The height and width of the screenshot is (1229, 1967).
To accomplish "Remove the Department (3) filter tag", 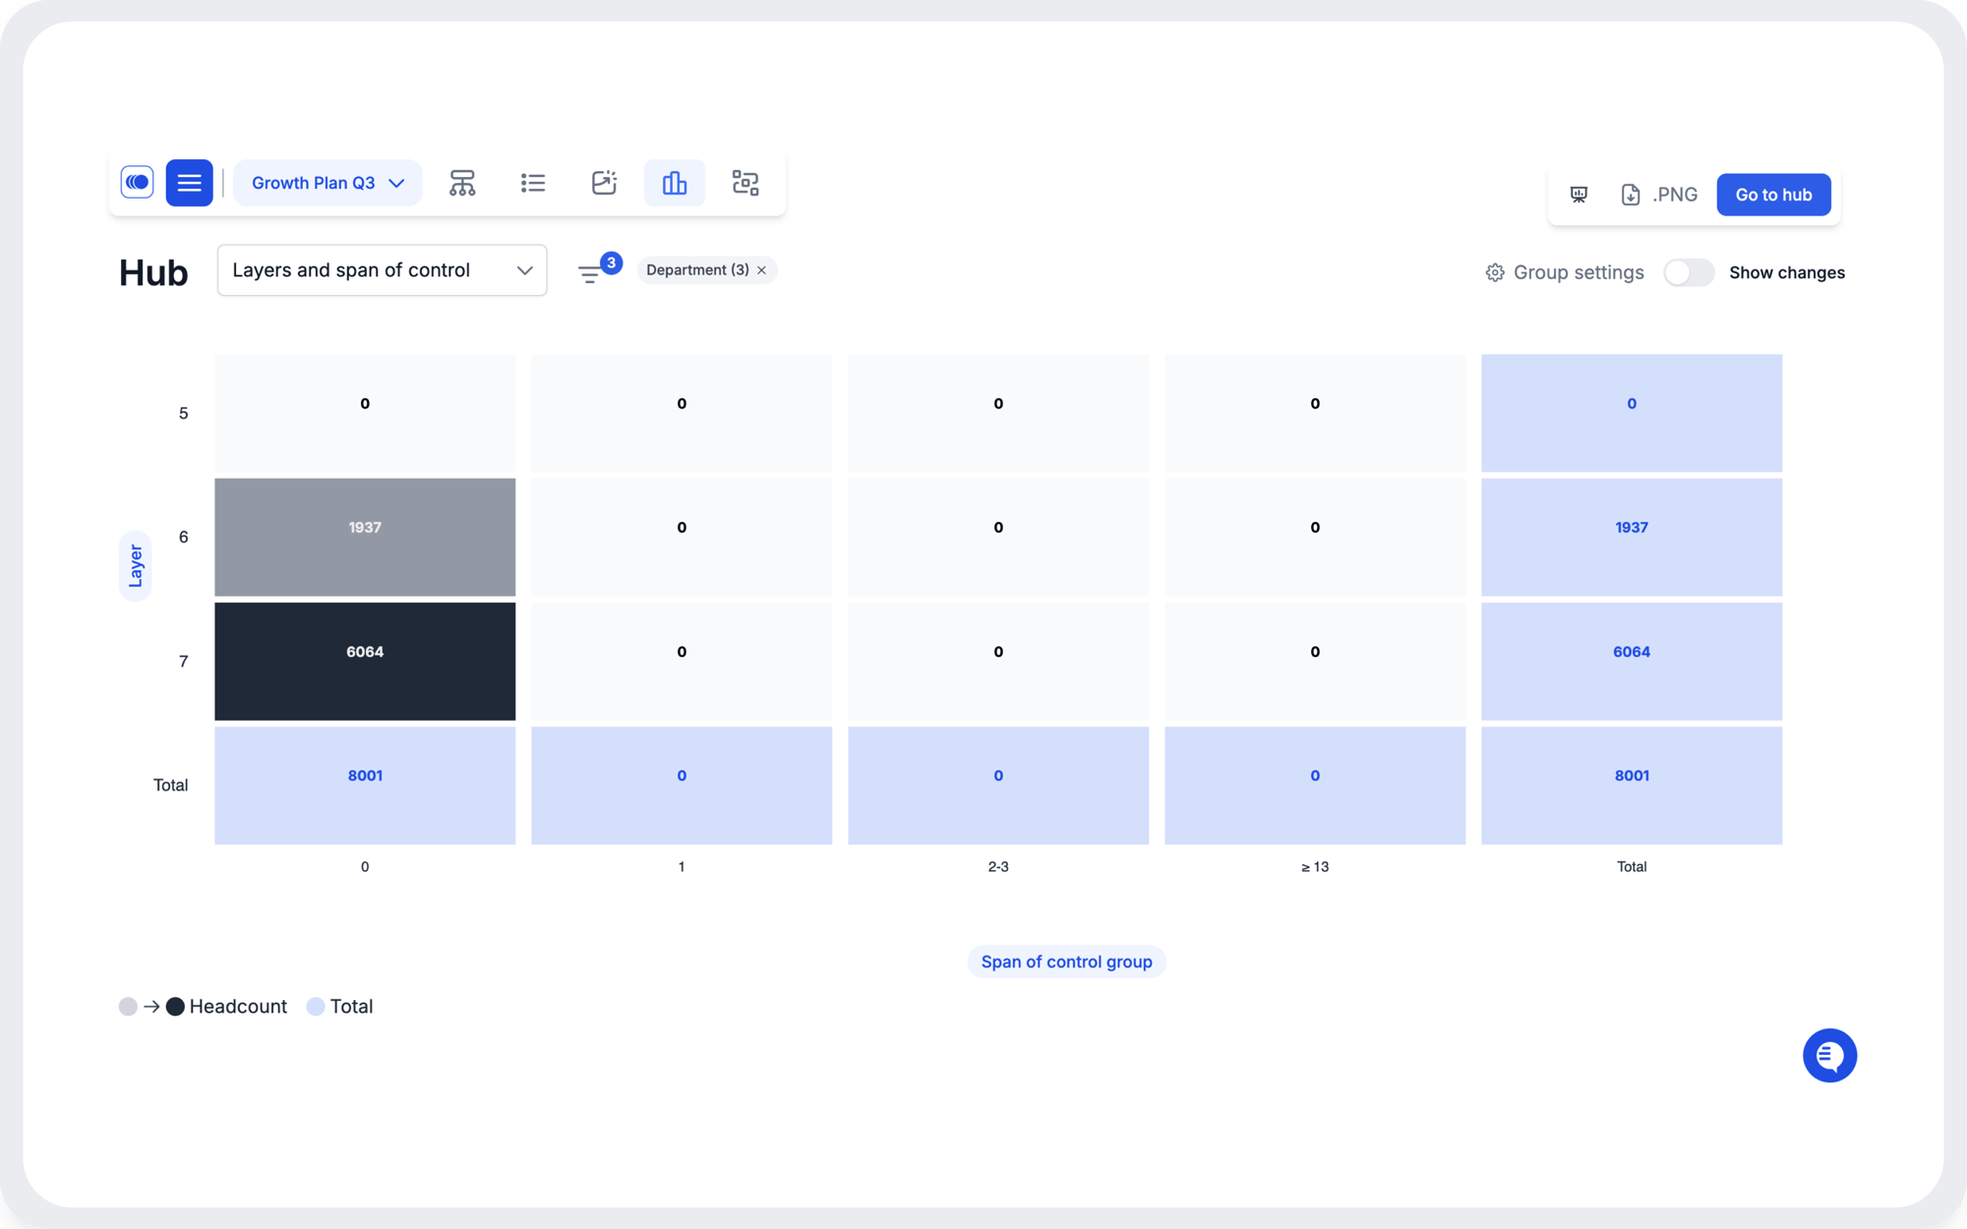I will tap(762, 270).
